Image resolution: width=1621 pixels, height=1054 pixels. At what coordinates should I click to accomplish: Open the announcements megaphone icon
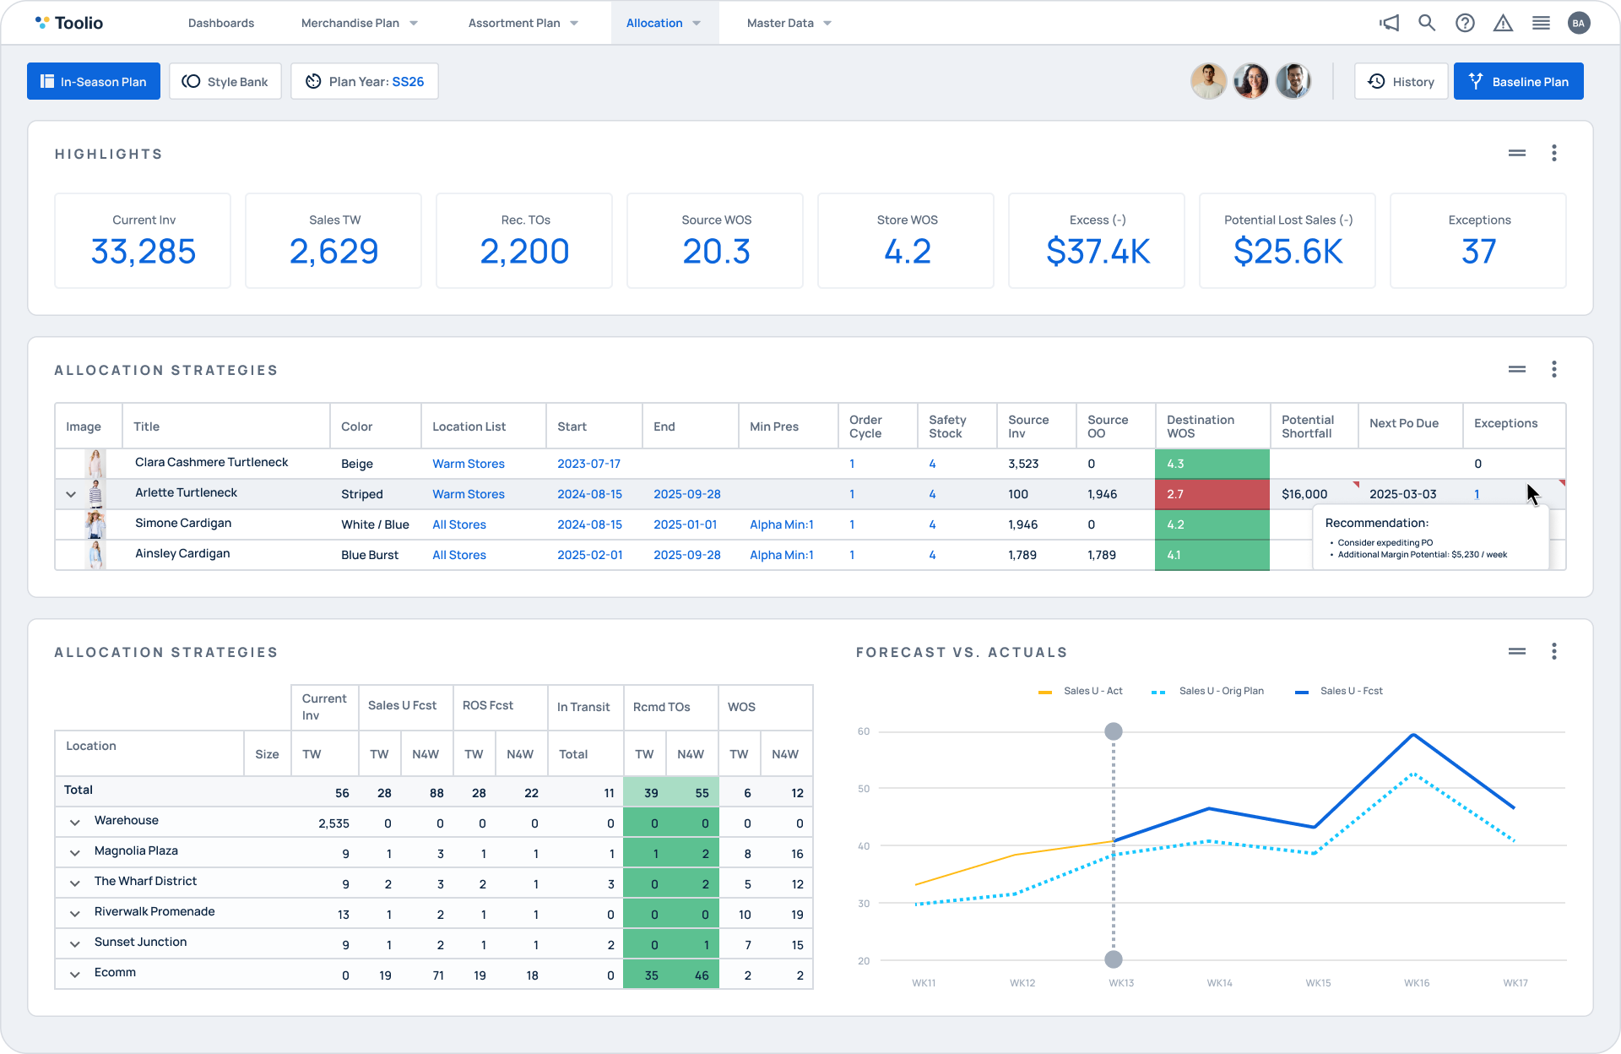coord(1389,23)
